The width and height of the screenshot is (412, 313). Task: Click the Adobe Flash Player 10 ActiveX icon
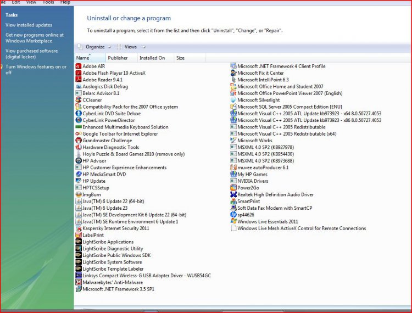point(79,72)
